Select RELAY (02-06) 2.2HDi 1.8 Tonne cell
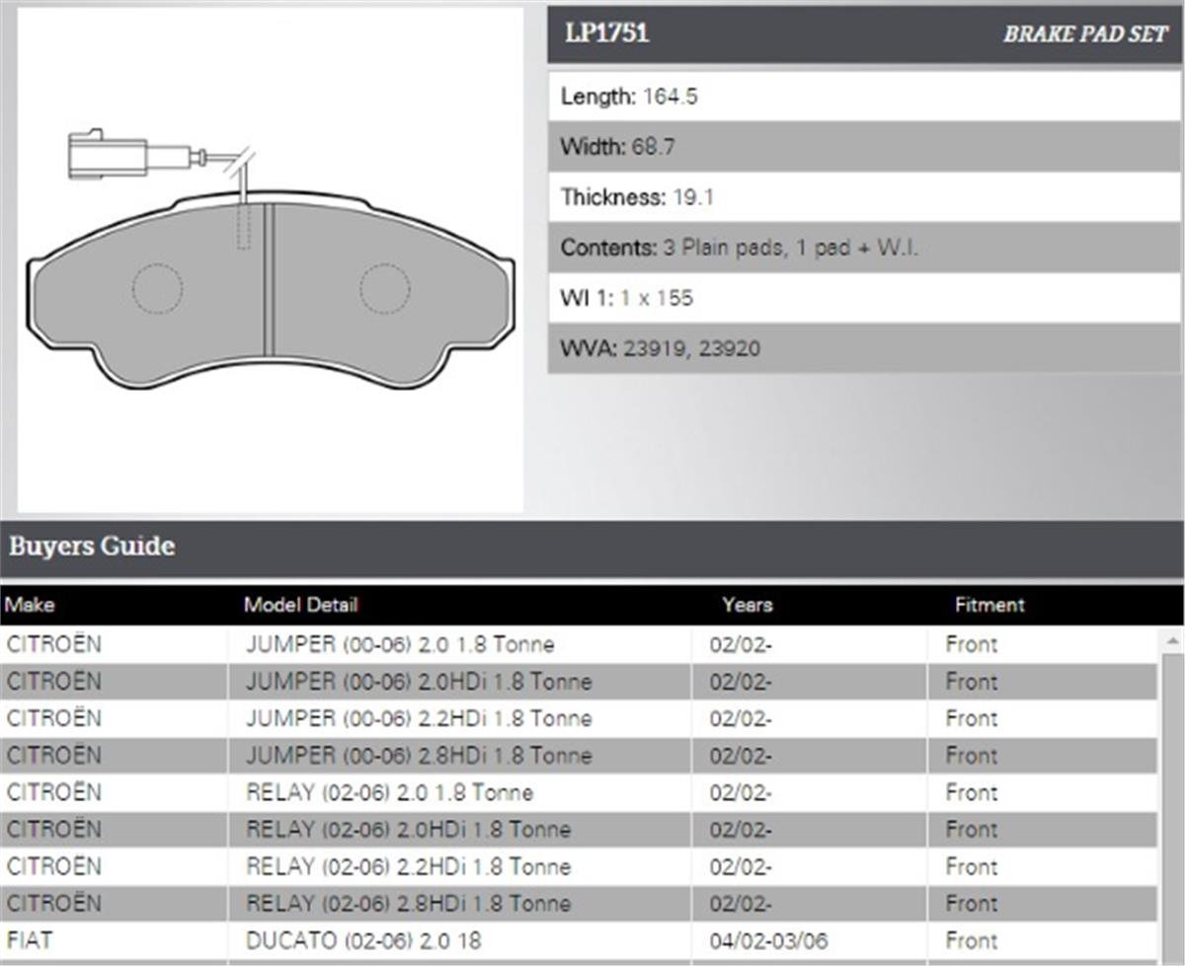The height and width of the screenshot is (966, 1185). [459, 867]
